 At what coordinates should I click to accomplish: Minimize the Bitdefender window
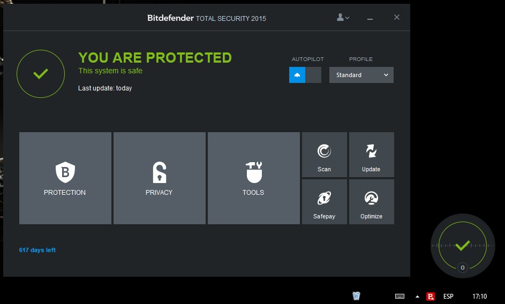click(370, 18)
